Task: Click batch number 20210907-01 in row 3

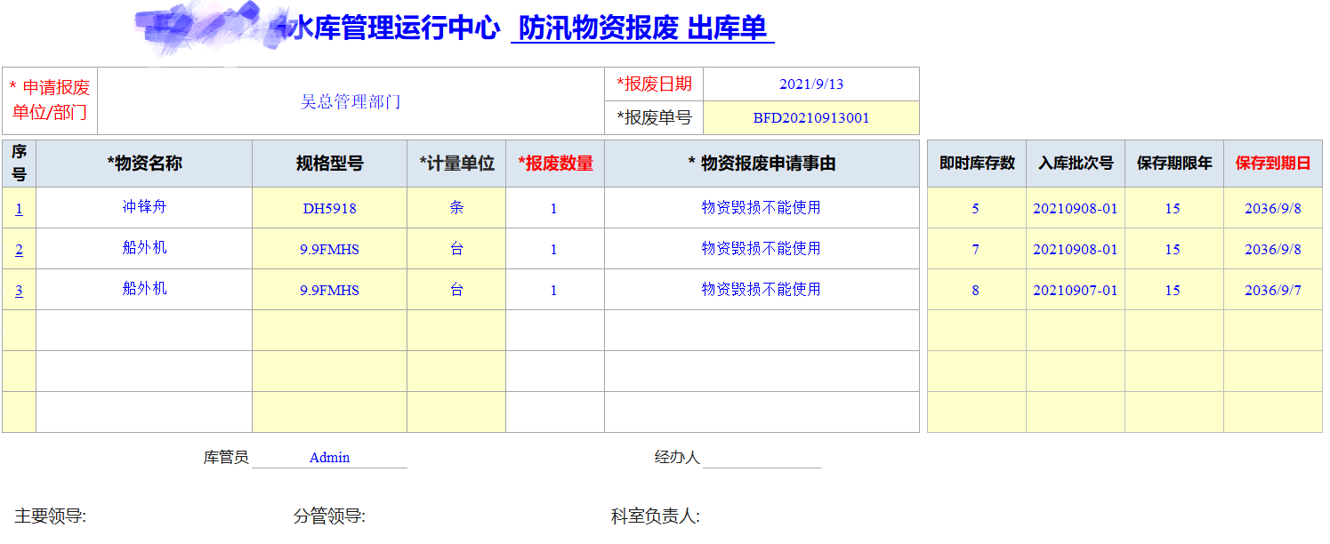Action: coord(1076,288)
